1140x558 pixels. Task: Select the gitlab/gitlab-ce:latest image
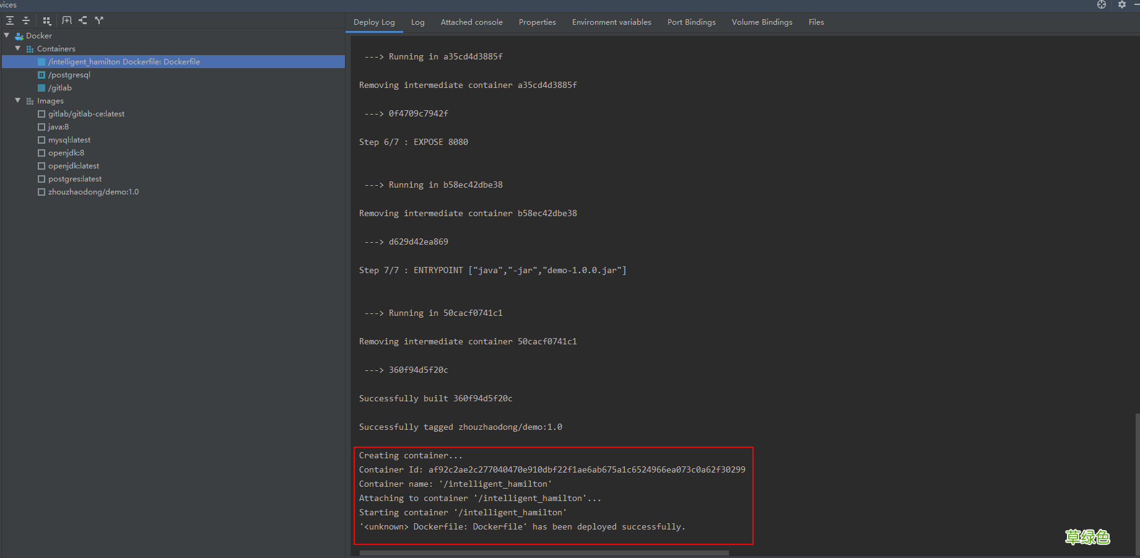click(x=86, y=114)
